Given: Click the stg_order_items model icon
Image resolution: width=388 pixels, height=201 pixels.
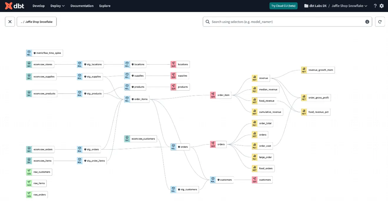Looking at the screenshot, I should [x=79, y=161].
